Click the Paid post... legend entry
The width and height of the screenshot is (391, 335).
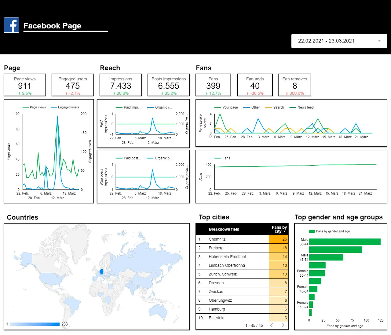(x=129, y=158)
